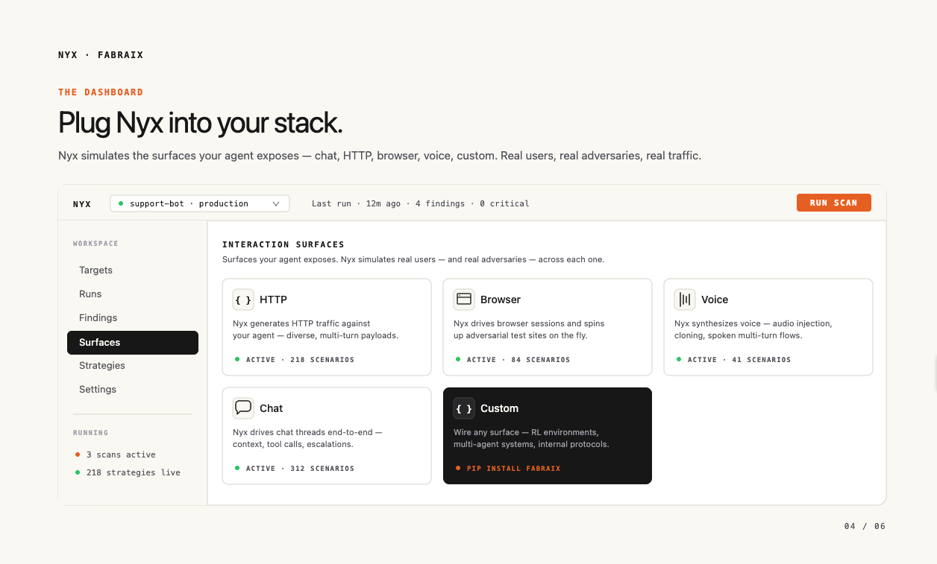Click the '04 / 06' page indicator
The image size is (937, 564).
[865, 526]
